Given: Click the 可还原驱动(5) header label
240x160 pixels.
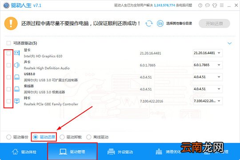Looking at the screenshot, I should 25,43.
